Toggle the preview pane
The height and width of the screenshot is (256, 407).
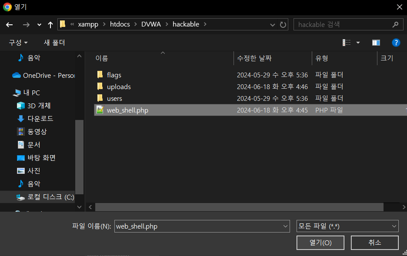tap(376, 43)
